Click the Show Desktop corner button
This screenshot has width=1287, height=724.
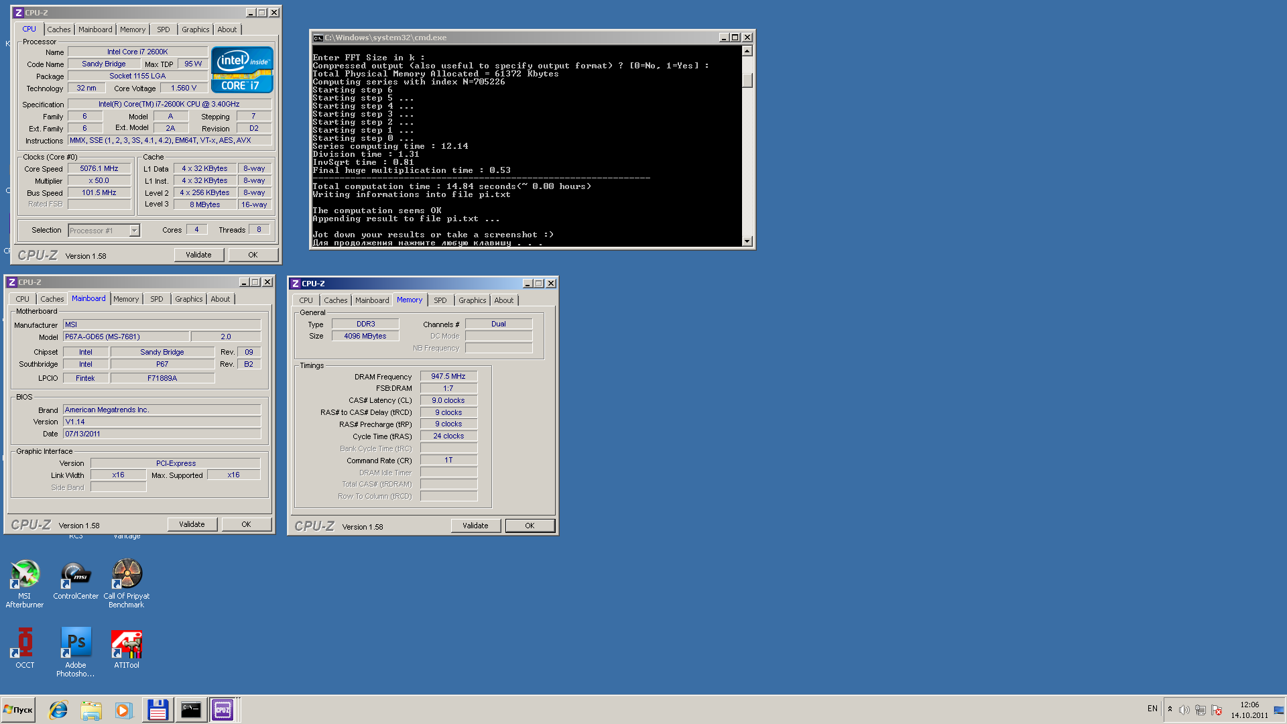coord(1278,710)
